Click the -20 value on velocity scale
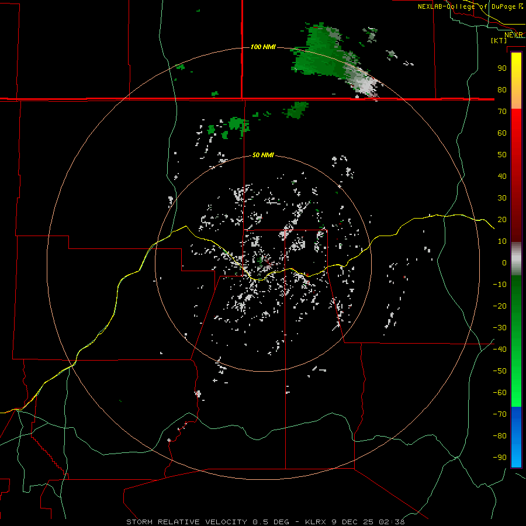 (500, 306)
